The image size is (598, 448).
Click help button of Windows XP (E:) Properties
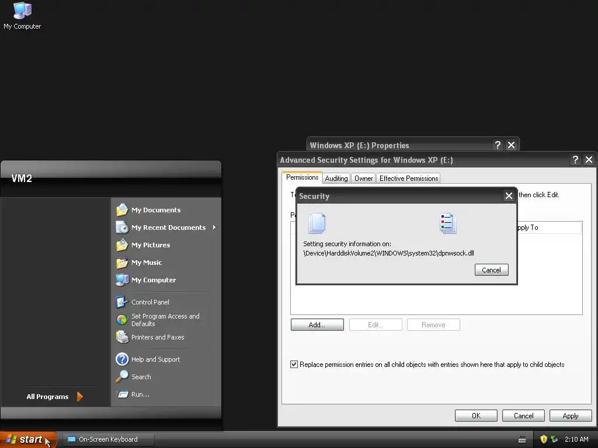[x=498, y=145]
